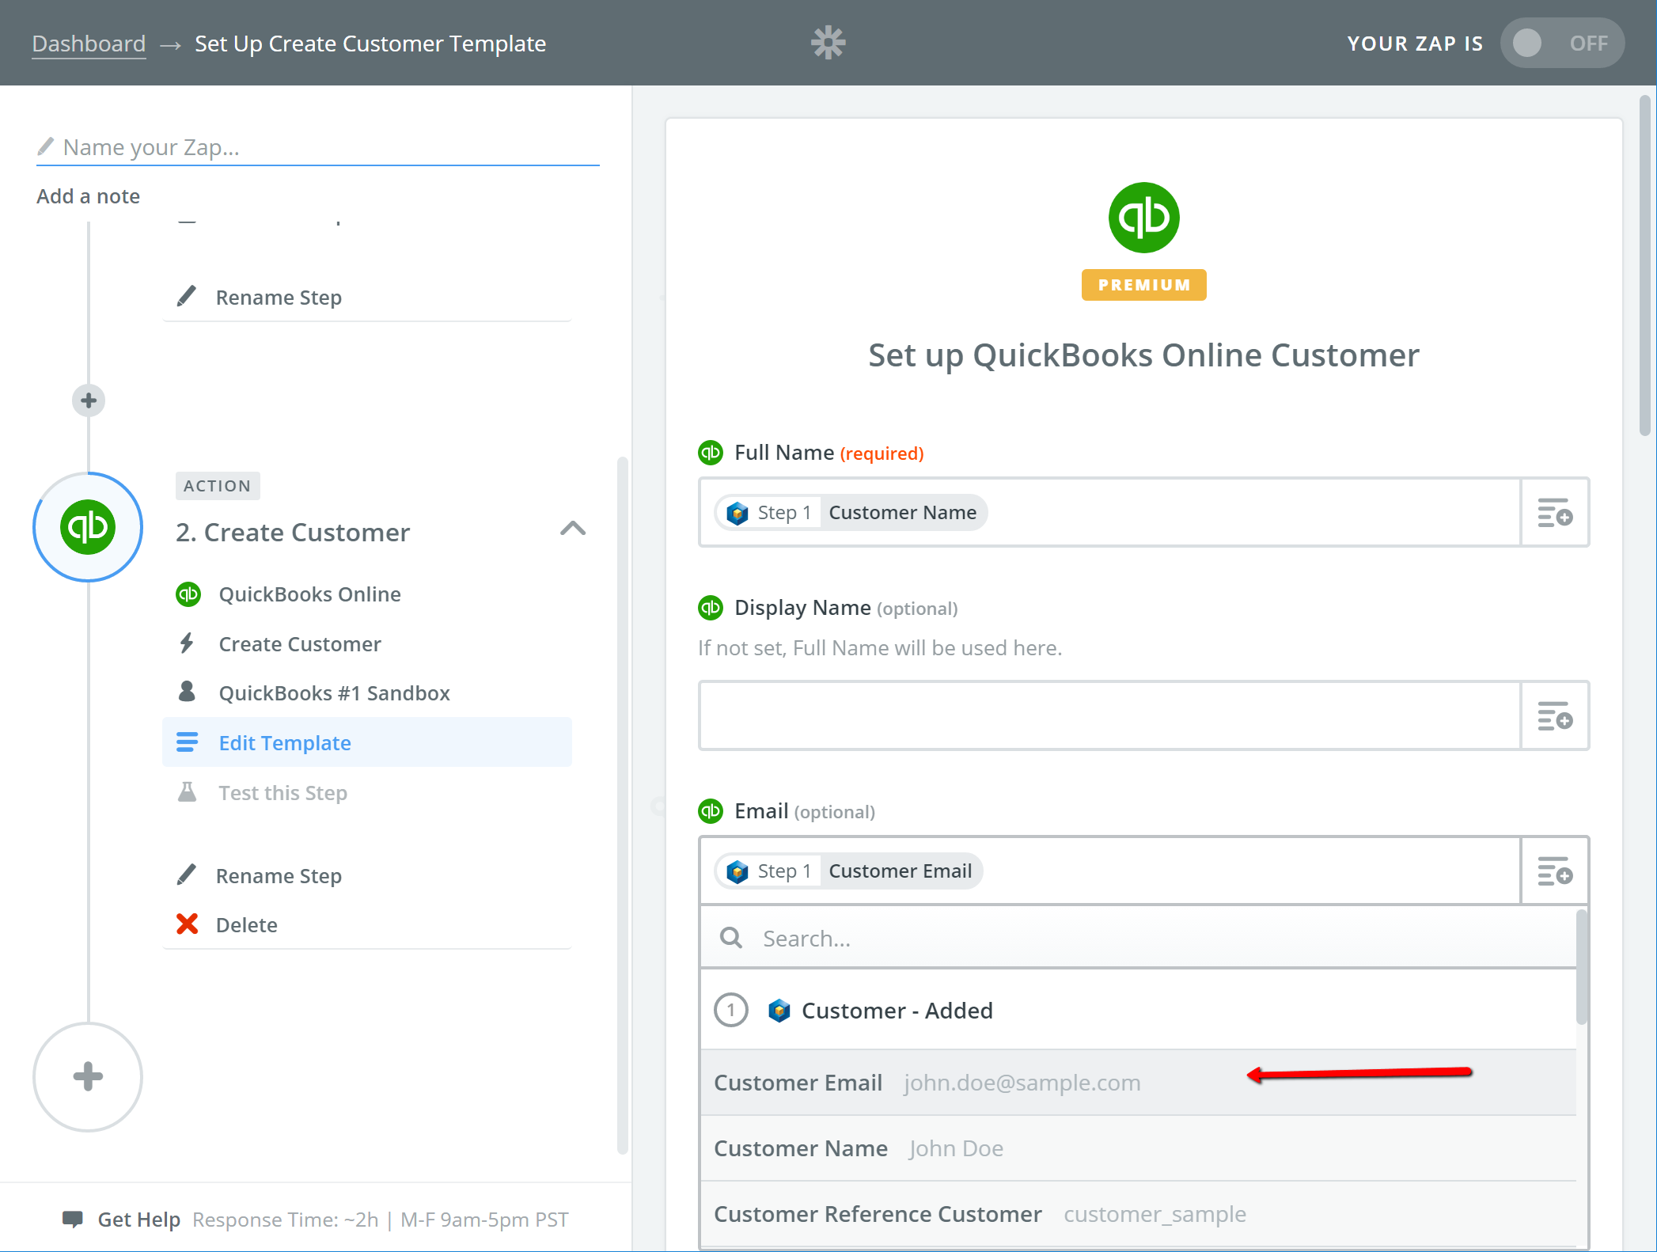
Task: Click the person account icon
Action: pos(187,692)
